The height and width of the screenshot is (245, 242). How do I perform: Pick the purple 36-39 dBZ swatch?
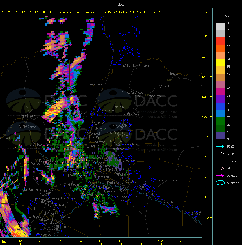click(220, 99)
